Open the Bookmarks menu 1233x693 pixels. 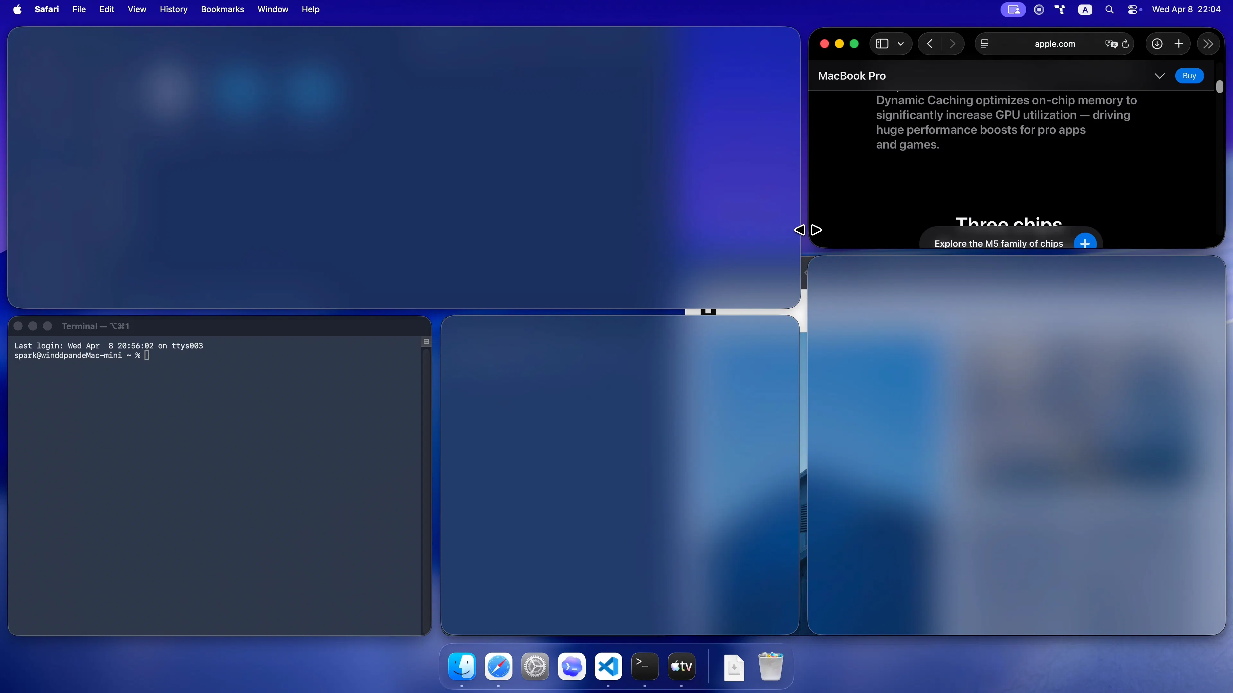click(222, 9)
